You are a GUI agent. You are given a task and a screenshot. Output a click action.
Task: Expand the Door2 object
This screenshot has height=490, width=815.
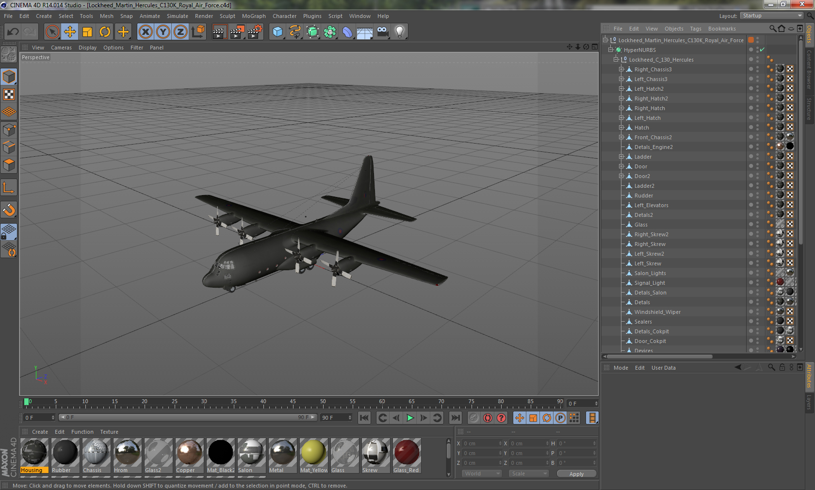click(621, 176)
